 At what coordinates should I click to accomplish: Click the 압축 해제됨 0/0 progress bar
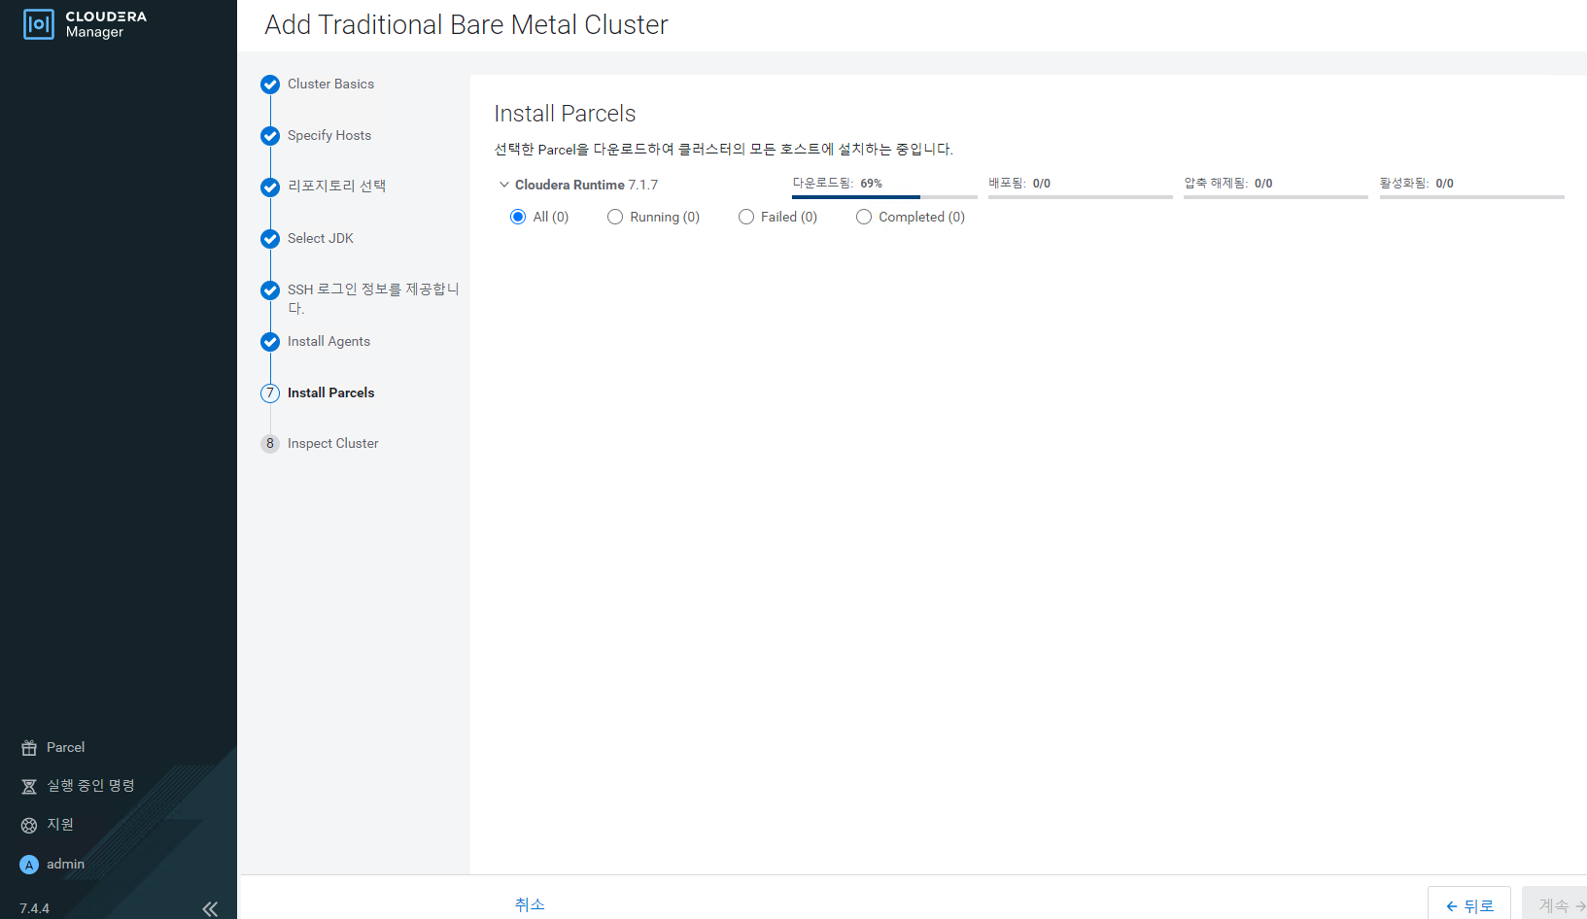[x=1276, y=197]
